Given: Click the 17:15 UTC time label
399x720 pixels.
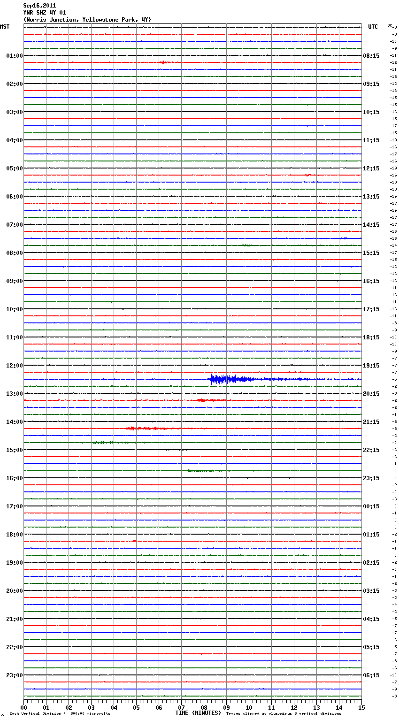Looking at the screenshot, I should coord(371,309).
